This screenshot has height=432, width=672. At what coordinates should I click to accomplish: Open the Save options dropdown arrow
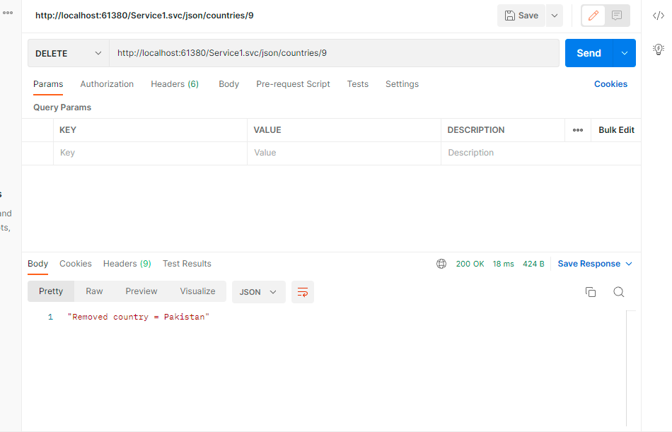[x=554, y=16]
